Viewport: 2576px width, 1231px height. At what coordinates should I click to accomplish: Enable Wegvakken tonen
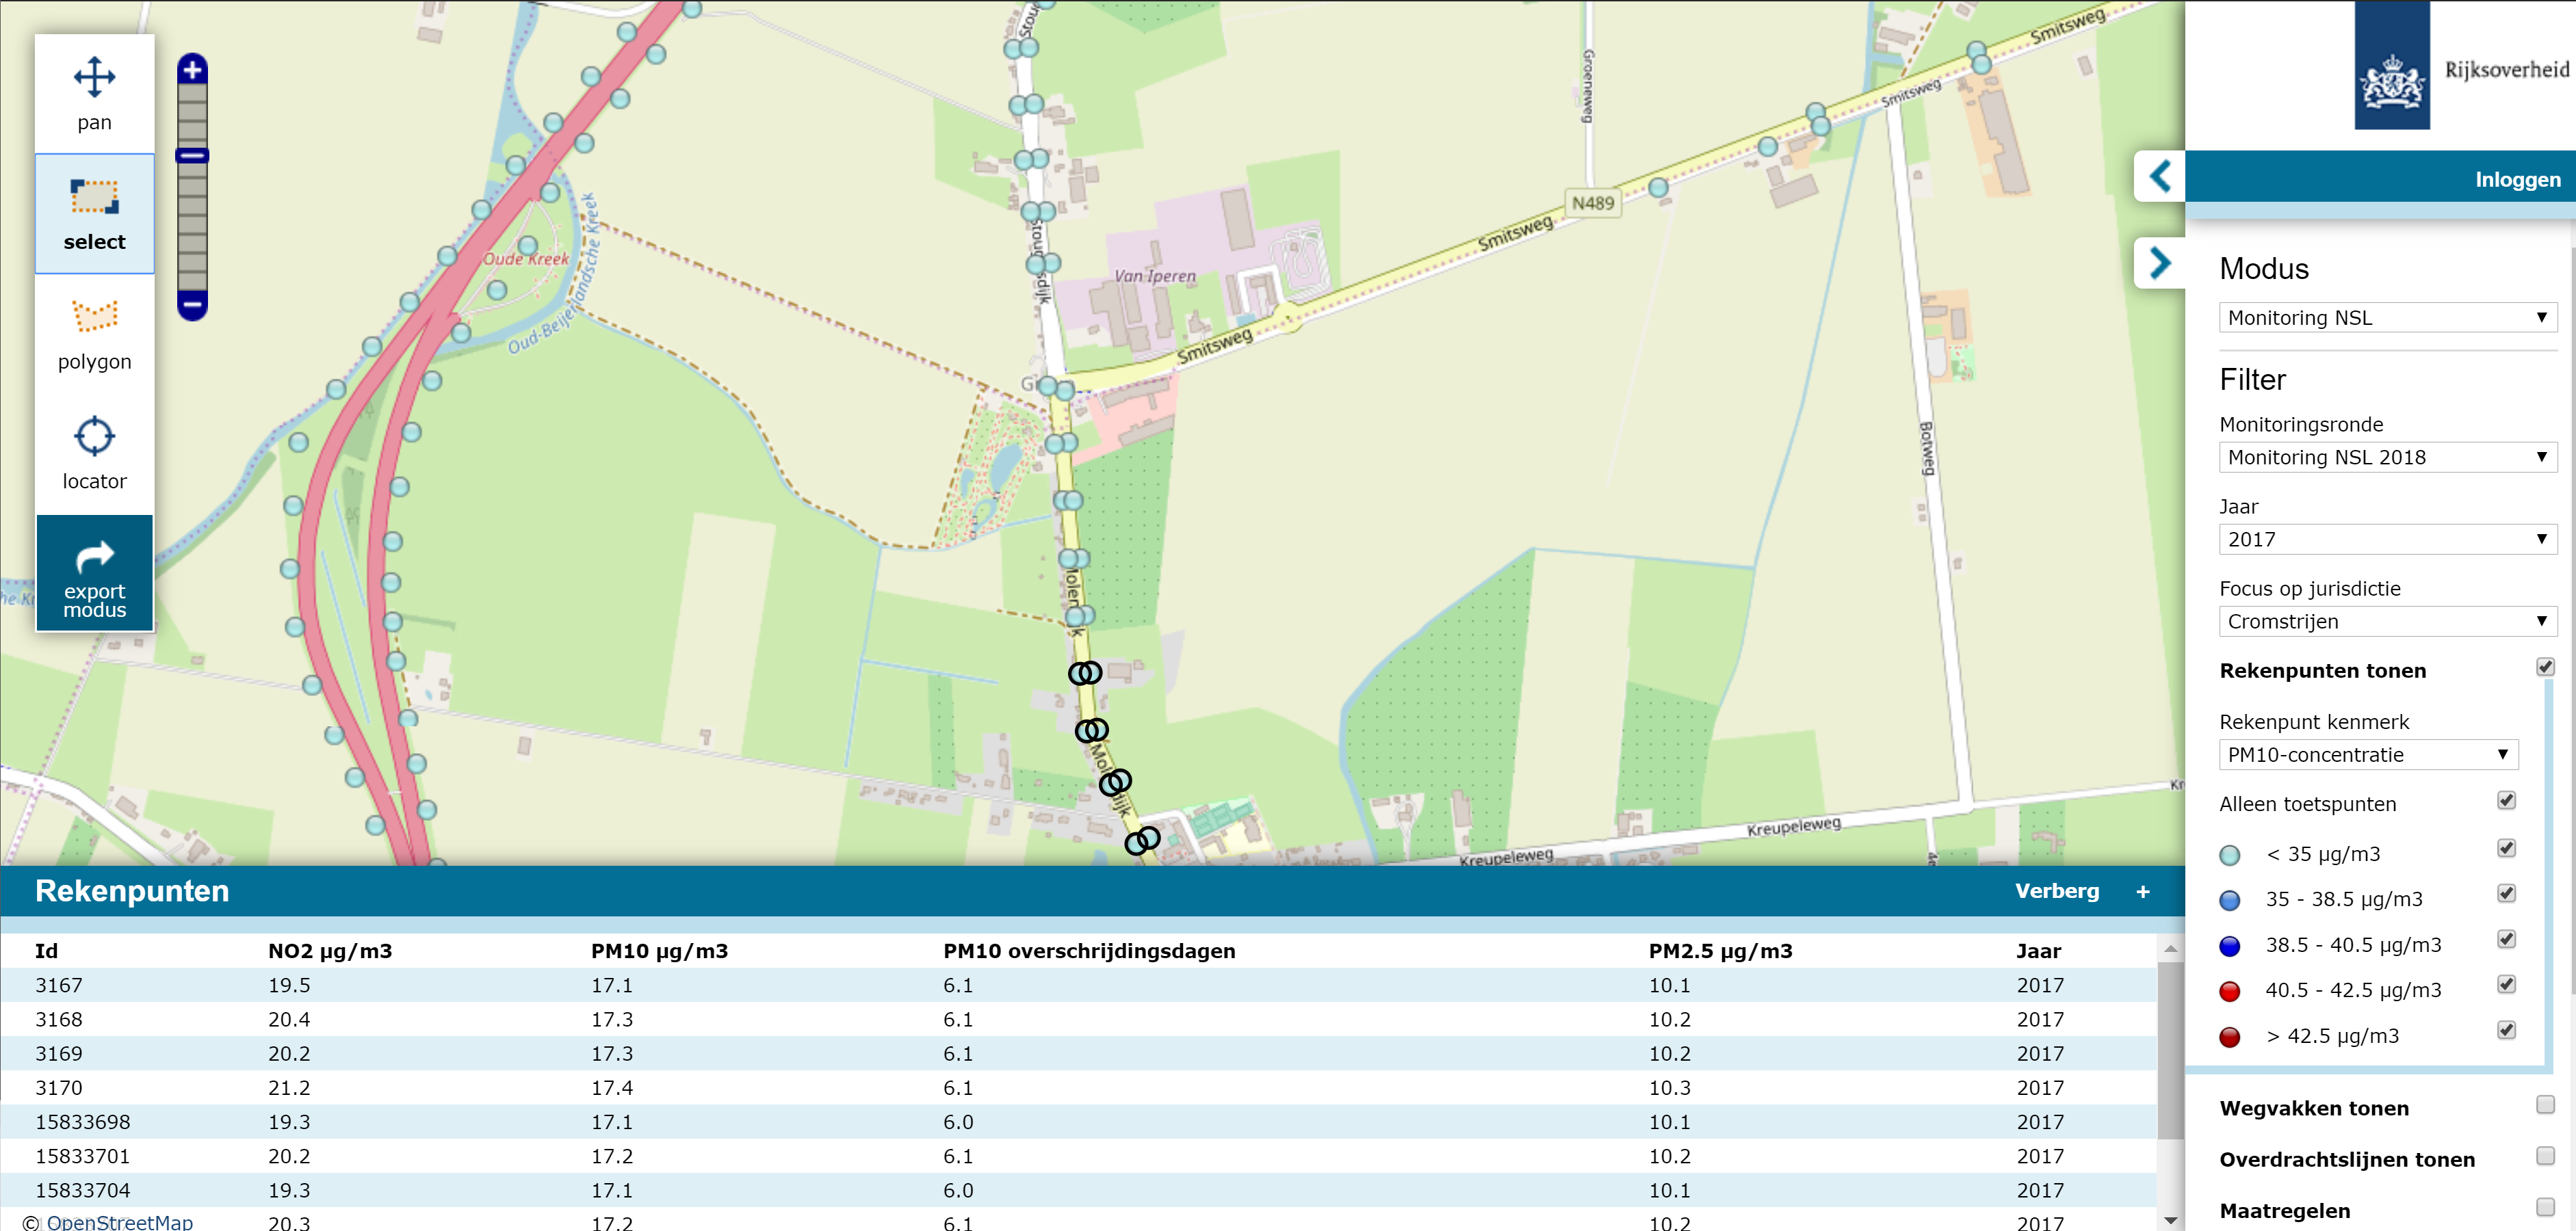point(2545,1104)
